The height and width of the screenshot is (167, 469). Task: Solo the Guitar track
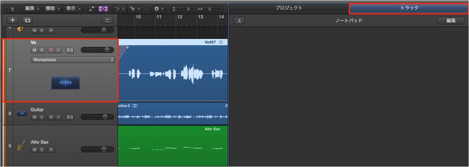[x=41, y=117]
